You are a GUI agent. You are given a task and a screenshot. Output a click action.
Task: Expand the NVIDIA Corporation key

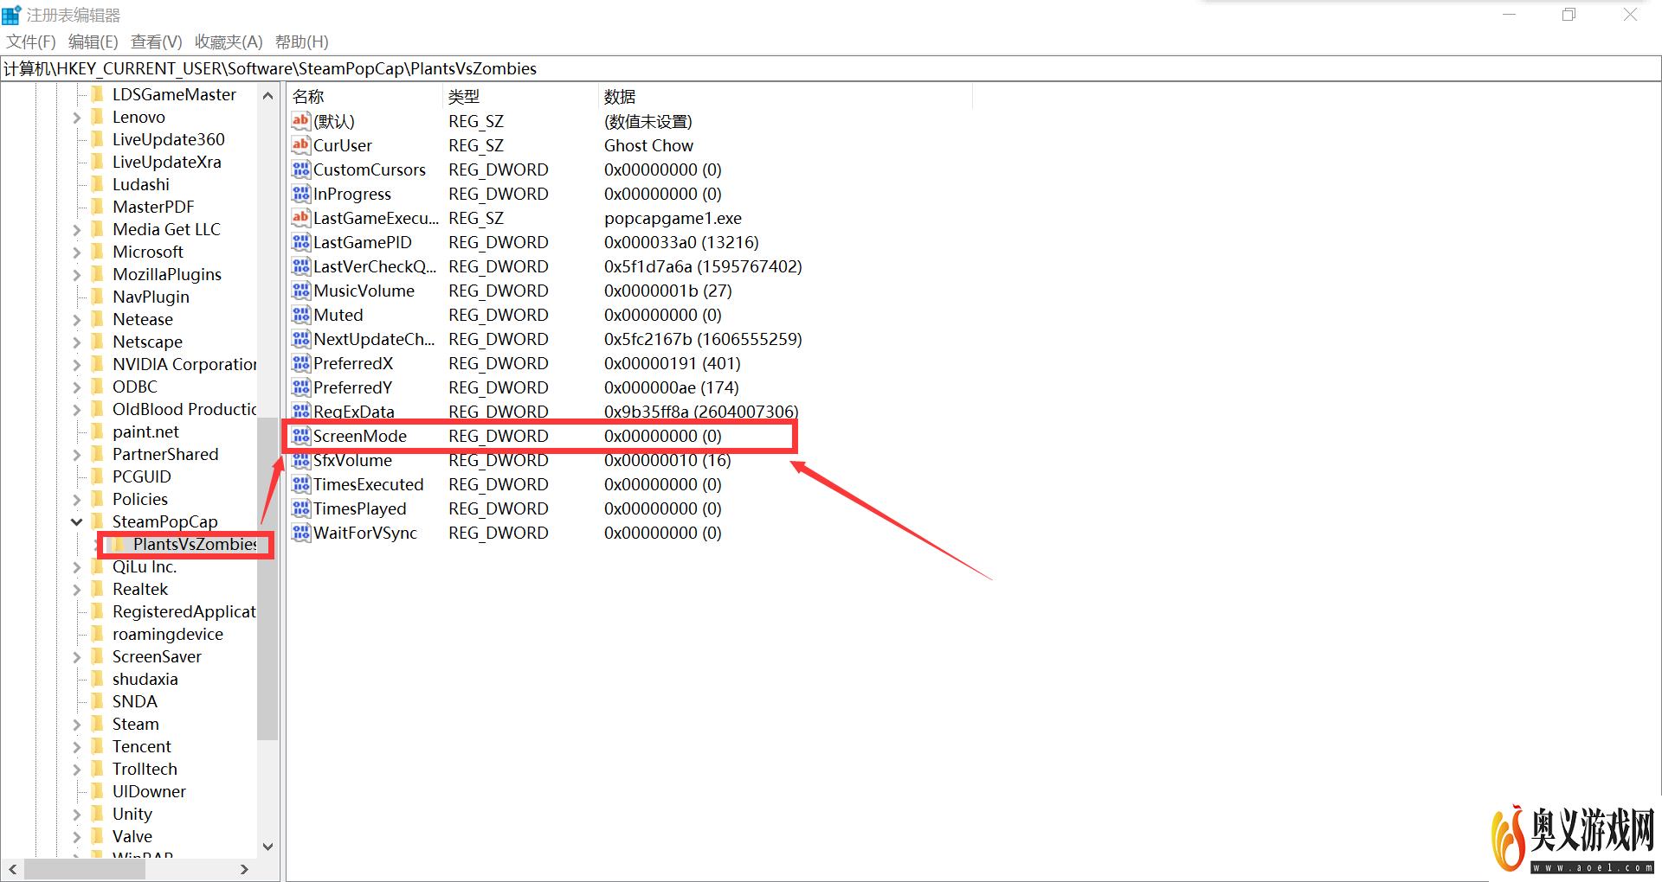point(76,364)
